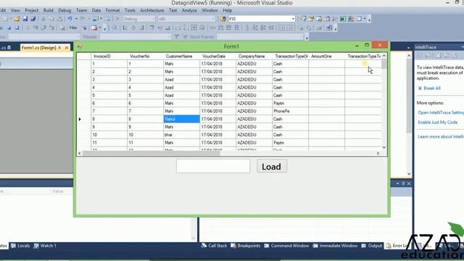Click the Properties Window toolbar icon
464x261 pixels.
[311, 19]
